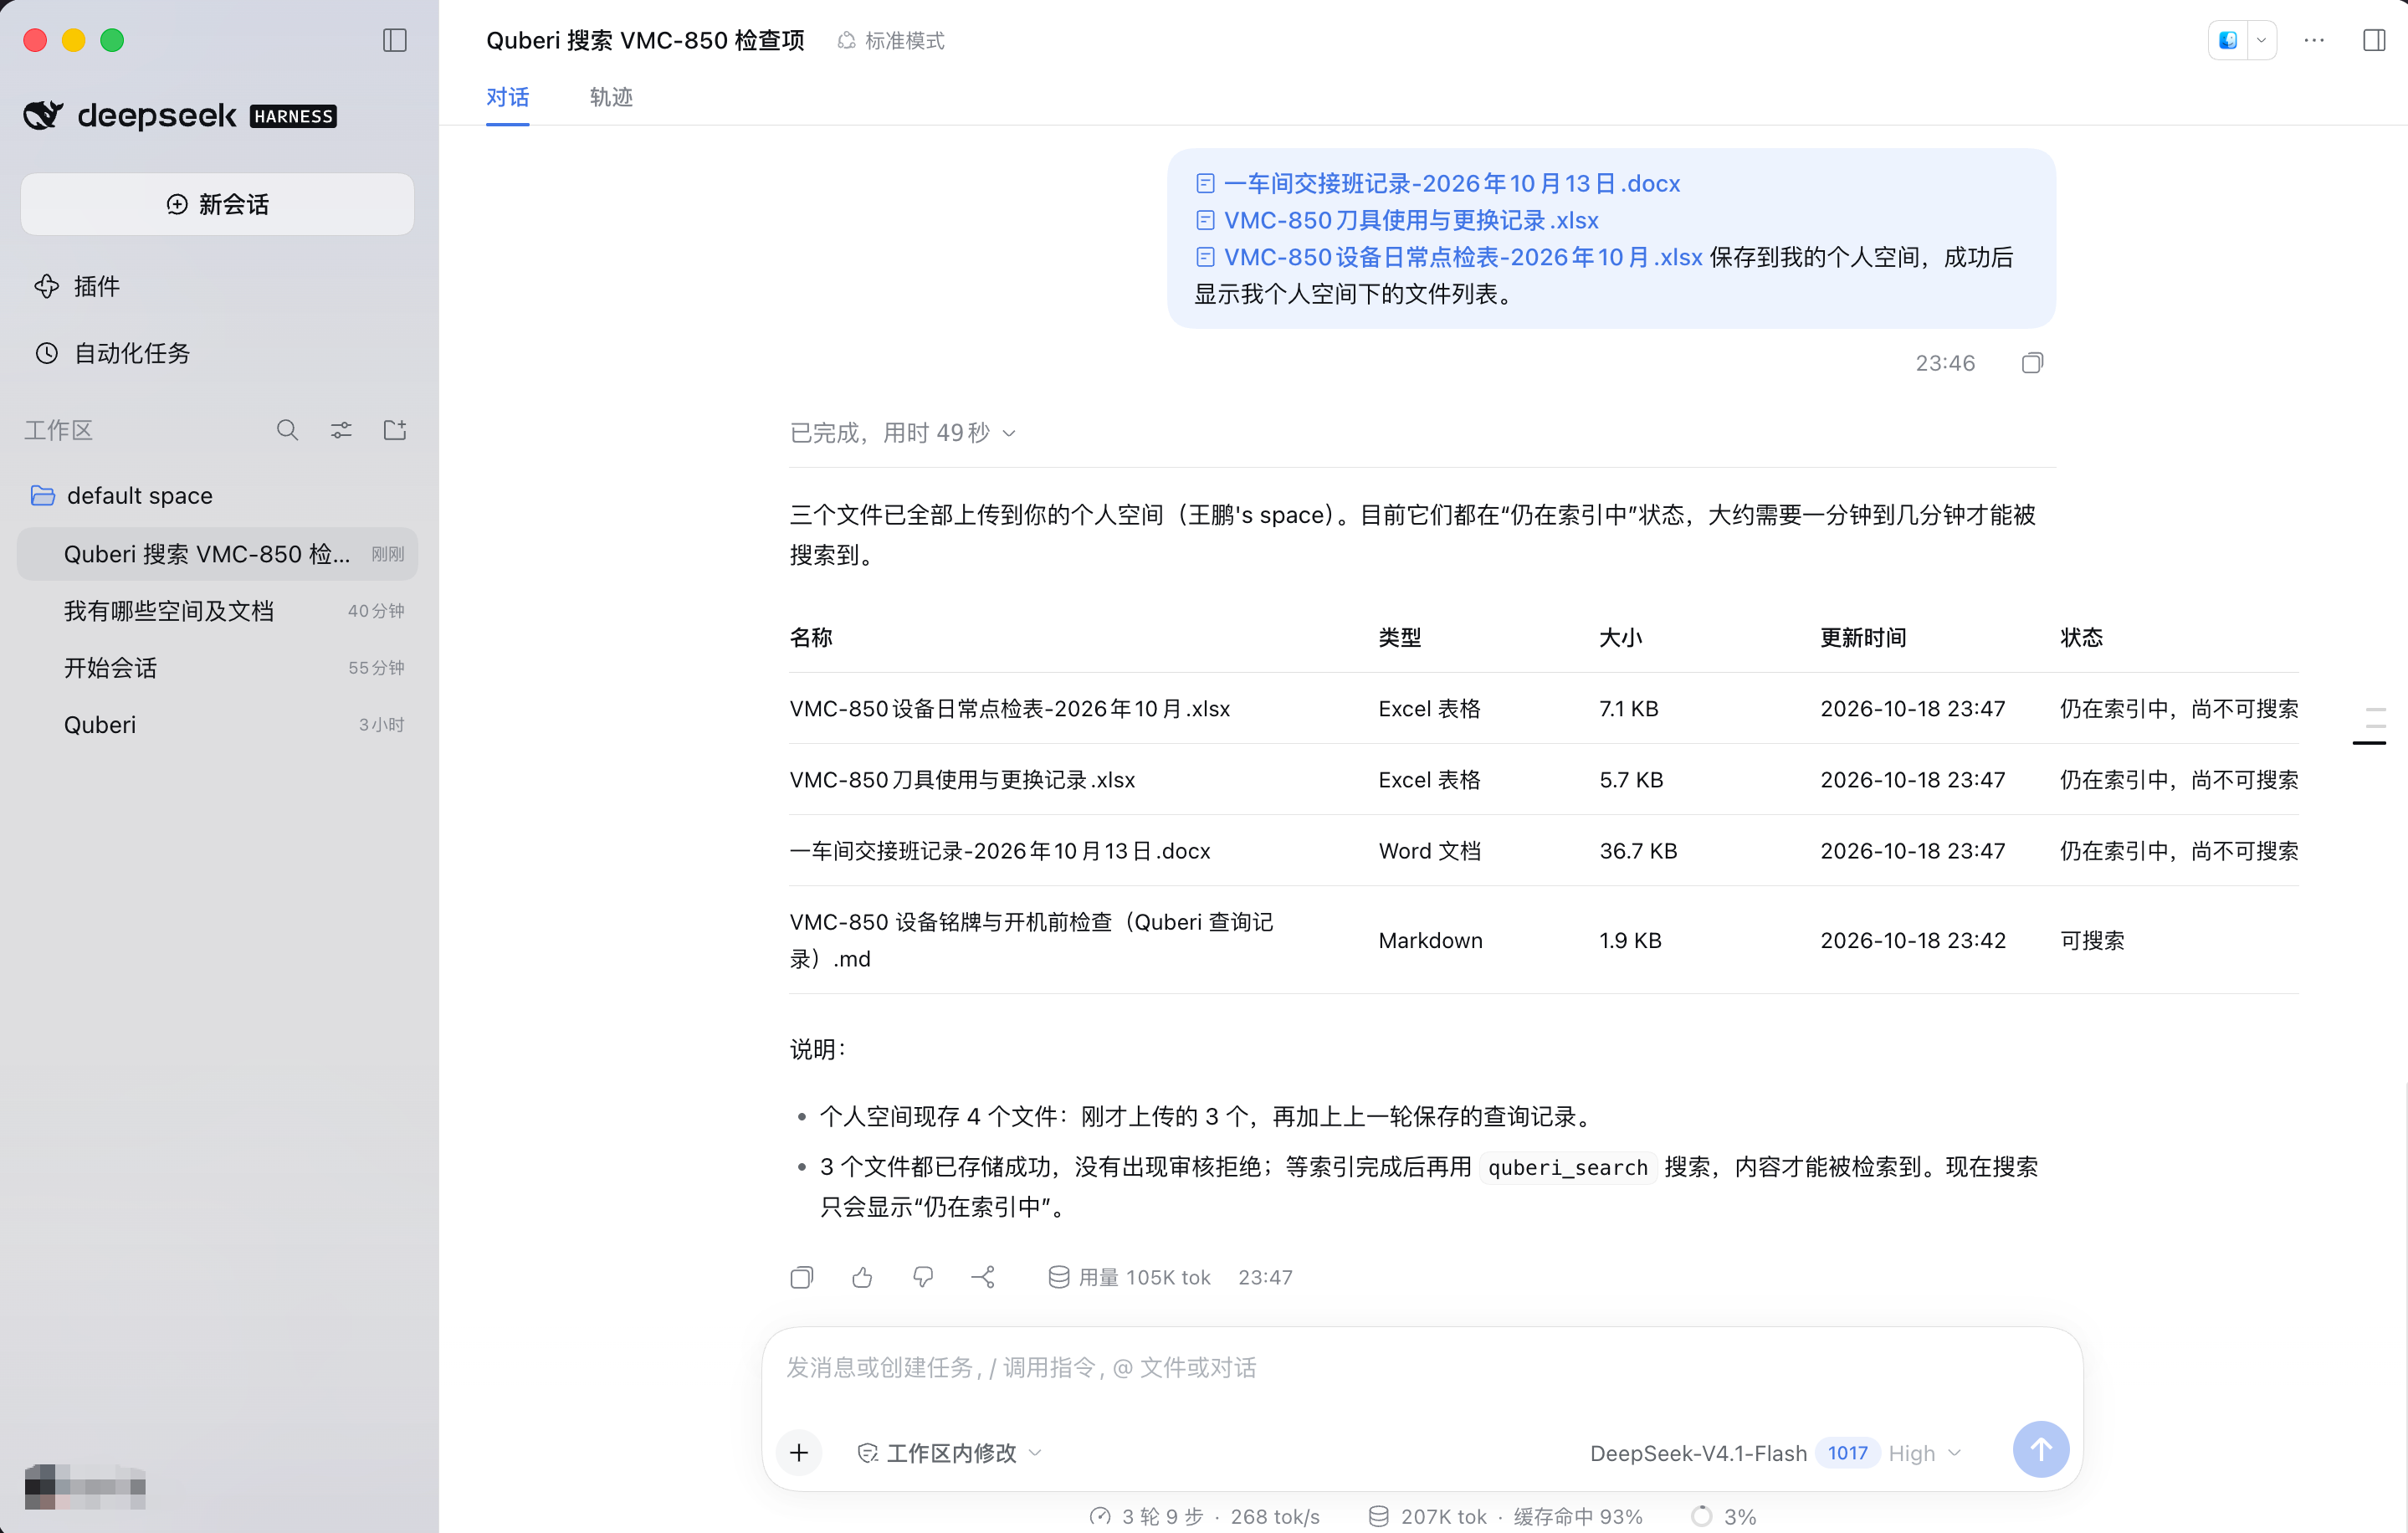Viewport: 2408px width, 1533px height.
Task: Toggle the right side panel icon
Action: tap(2374, 40)
